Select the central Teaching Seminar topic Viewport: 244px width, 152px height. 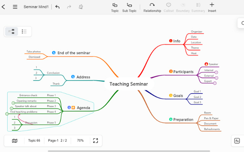coord(129,84)
